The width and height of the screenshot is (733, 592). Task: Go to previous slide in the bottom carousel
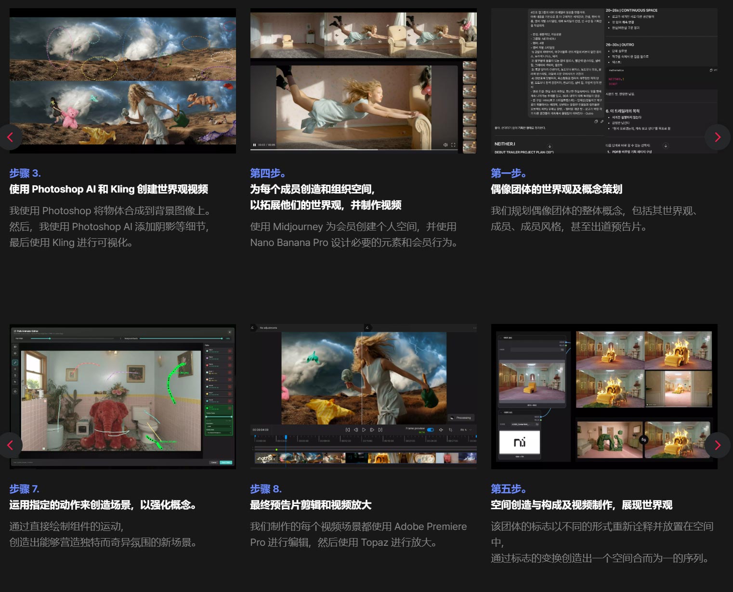pos(11,445)
